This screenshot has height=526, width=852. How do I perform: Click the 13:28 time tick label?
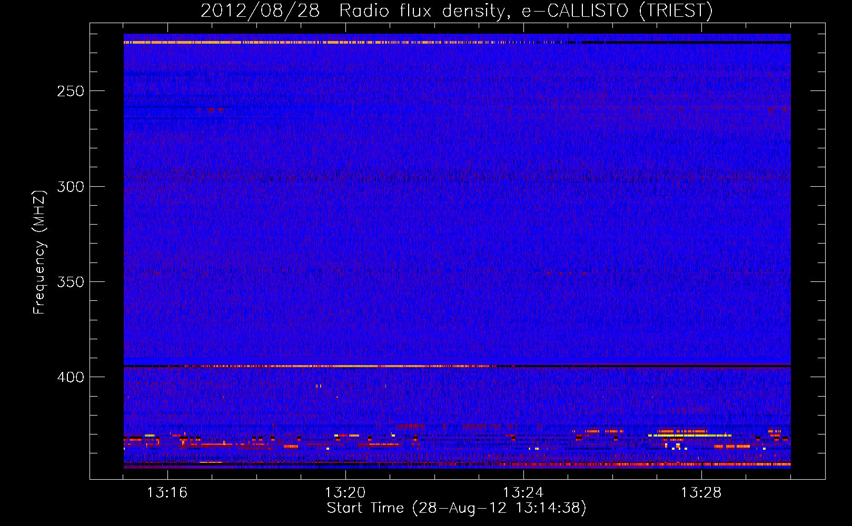coord(701,492)
